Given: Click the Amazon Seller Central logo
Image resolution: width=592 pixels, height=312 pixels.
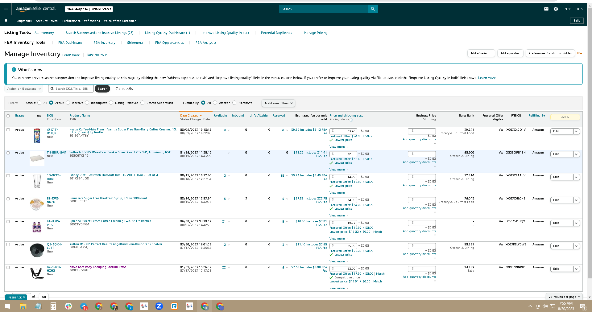Looking at the screenshot, I should point(36,9).
